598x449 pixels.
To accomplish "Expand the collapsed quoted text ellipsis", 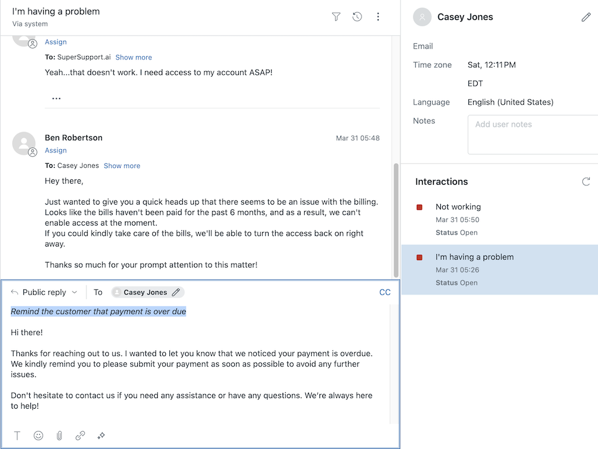I will (x=56, y=99).
